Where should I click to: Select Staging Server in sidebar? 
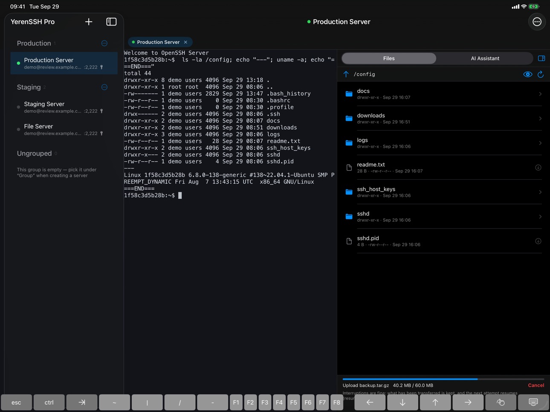[x=64, y=107]
